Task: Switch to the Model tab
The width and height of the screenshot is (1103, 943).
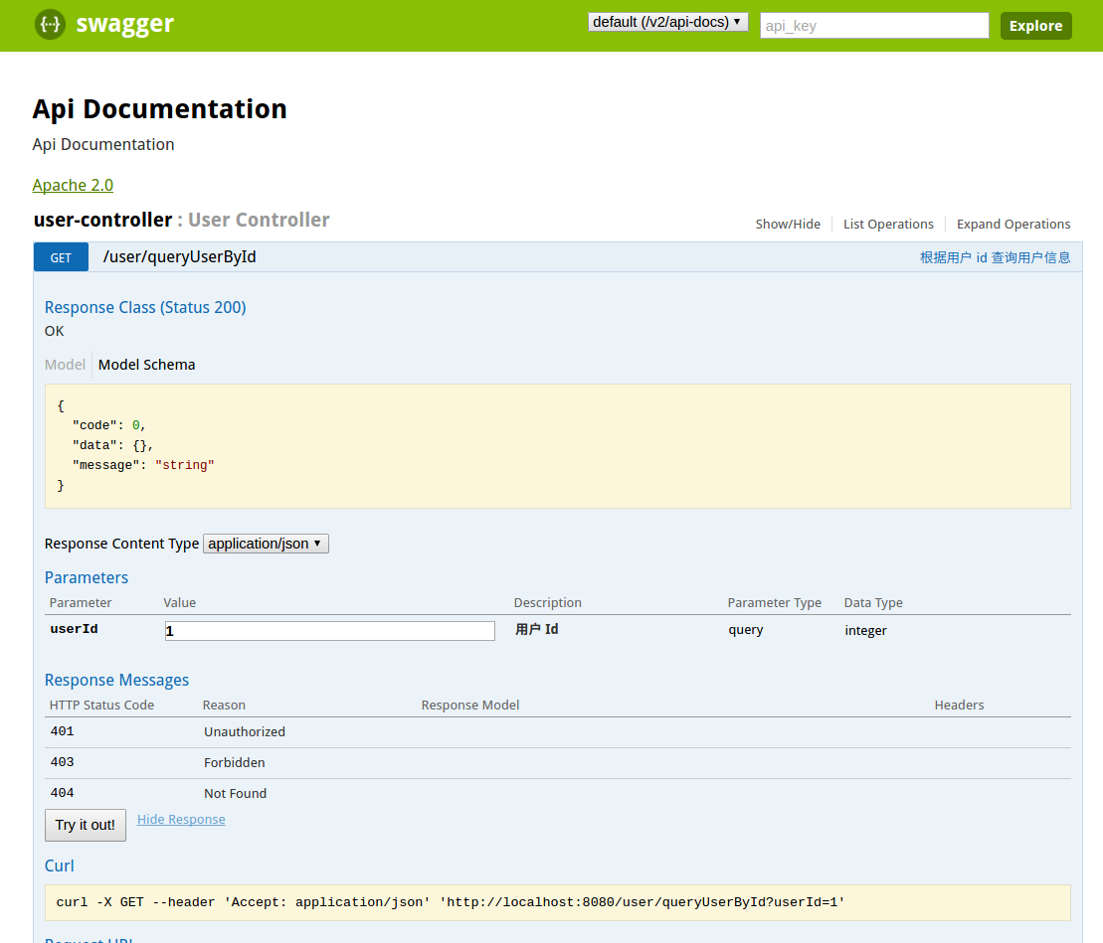Action: 65,365
